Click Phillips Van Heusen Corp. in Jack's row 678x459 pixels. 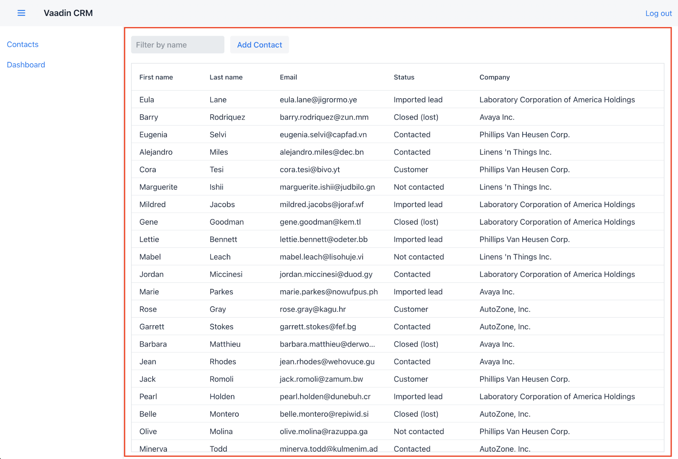(524, 379)
